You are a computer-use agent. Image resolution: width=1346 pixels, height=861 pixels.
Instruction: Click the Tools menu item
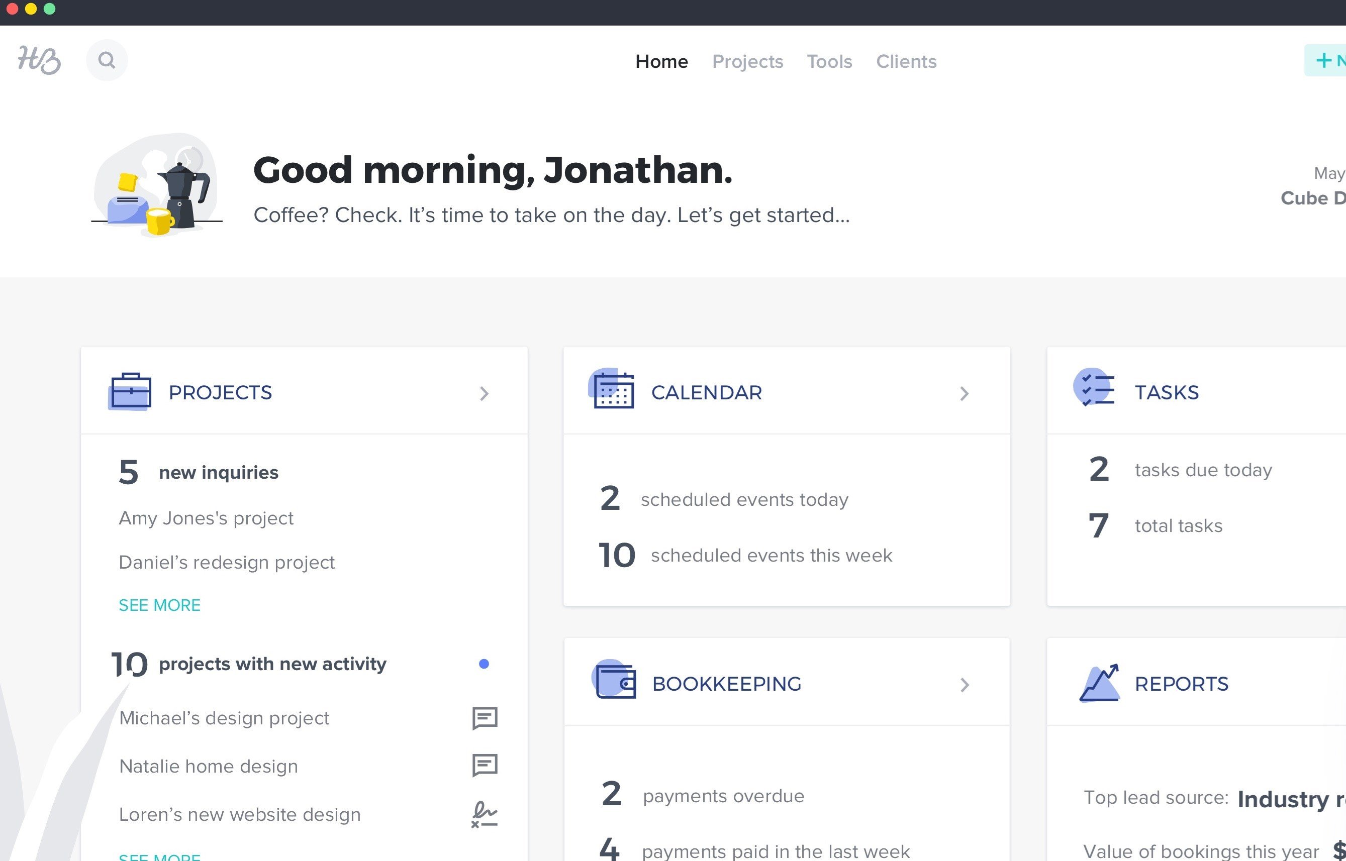(x=829, y=61)
